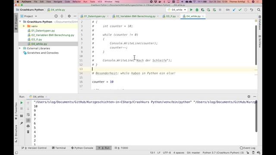Run with coverage icon in toolbar
This screenshot has height=155, width=276.
pyautogui.click(x=203, y=10)
